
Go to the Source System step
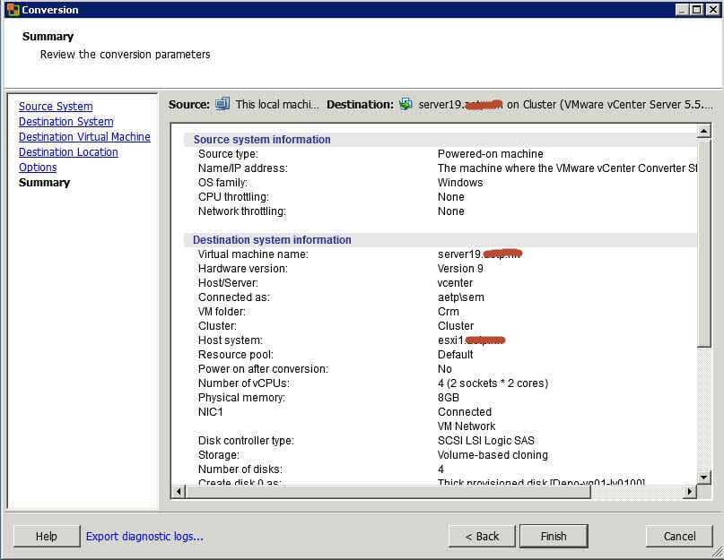[x=56, y=107]
